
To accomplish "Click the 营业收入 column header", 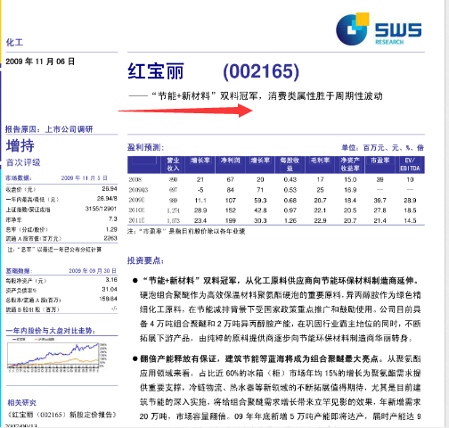I will pos(173,164).
